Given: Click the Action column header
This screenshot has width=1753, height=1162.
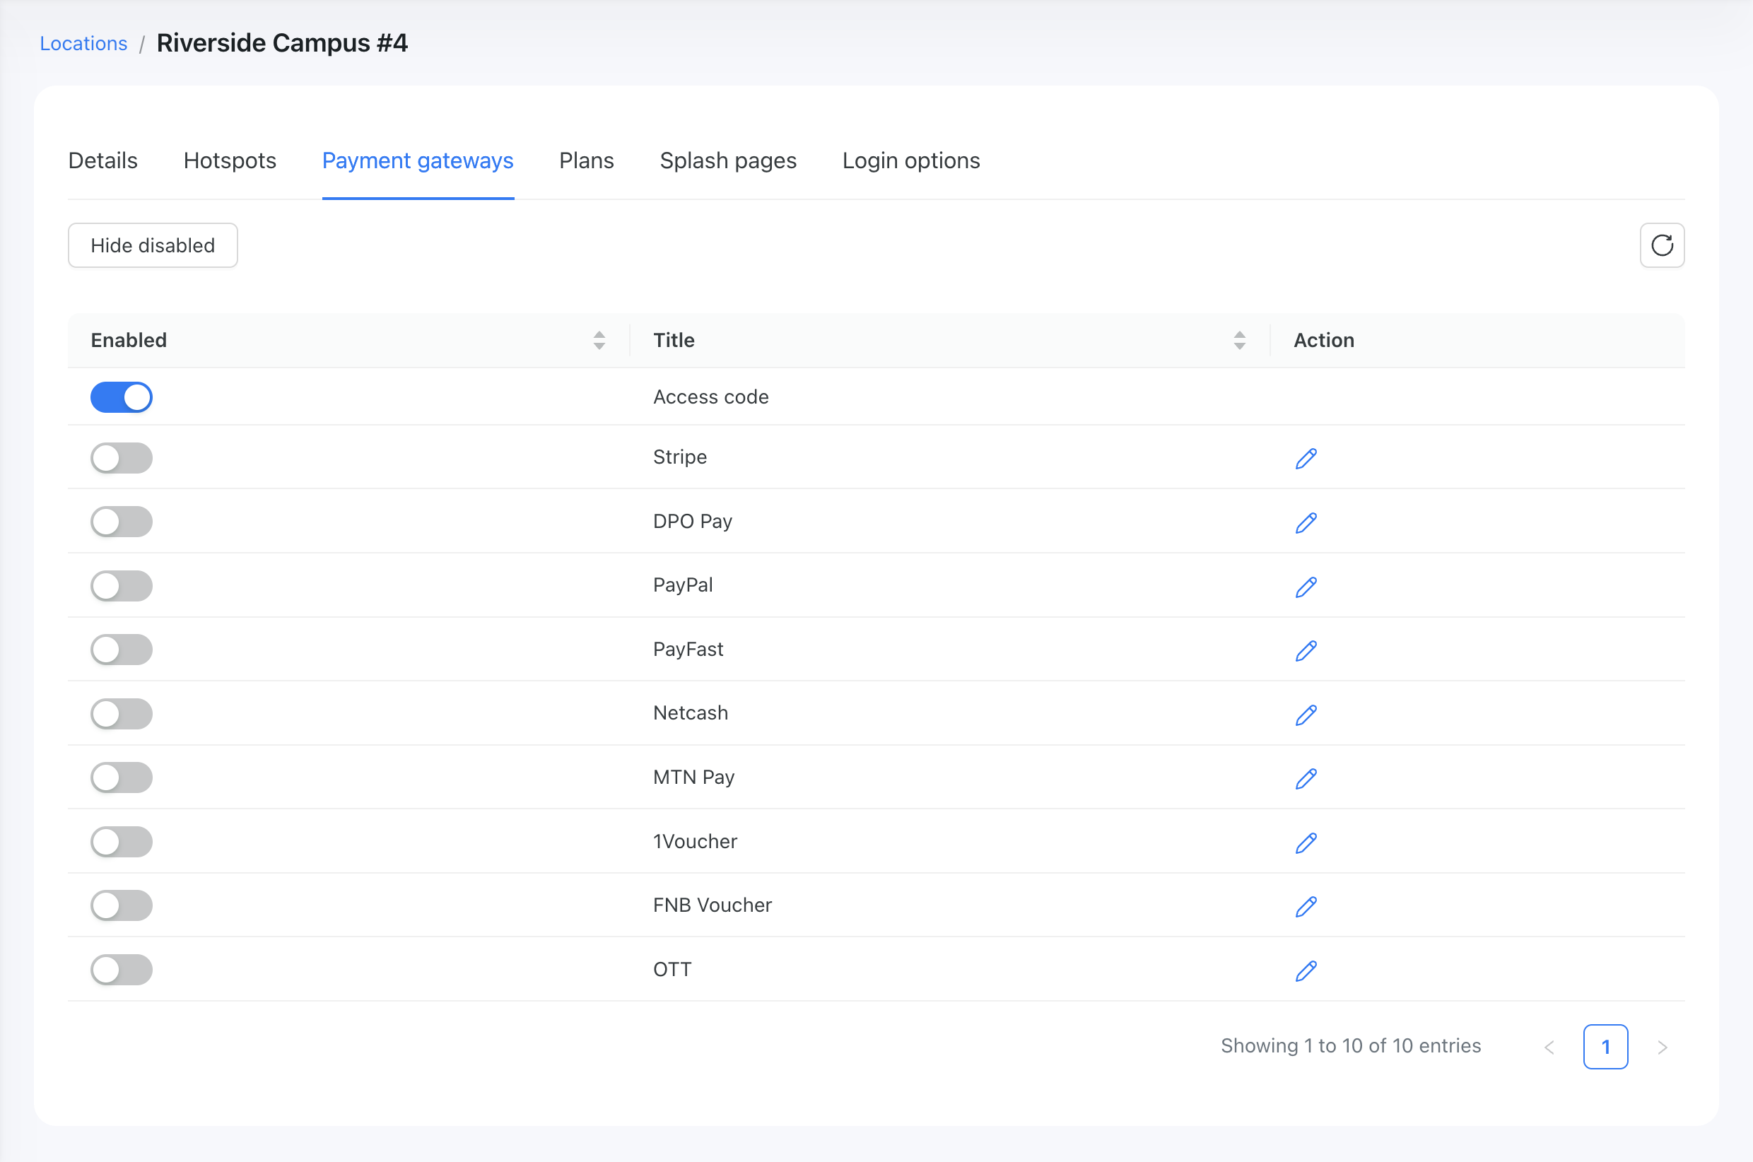Looking at the screenshot, I should (x=1324, y=340).
